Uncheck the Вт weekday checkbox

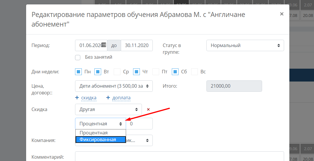[98, 72]
